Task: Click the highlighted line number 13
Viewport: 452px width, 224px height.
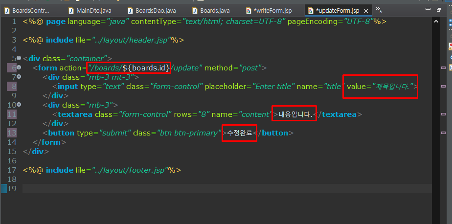Action: [x=12, y=133]
